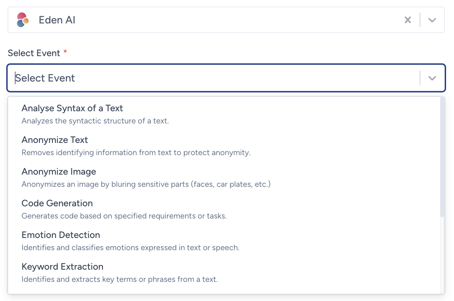Screen dimensions: 454x301
Task: Click 'Generates code based on specified requirements' description
Action: (124, 216)
